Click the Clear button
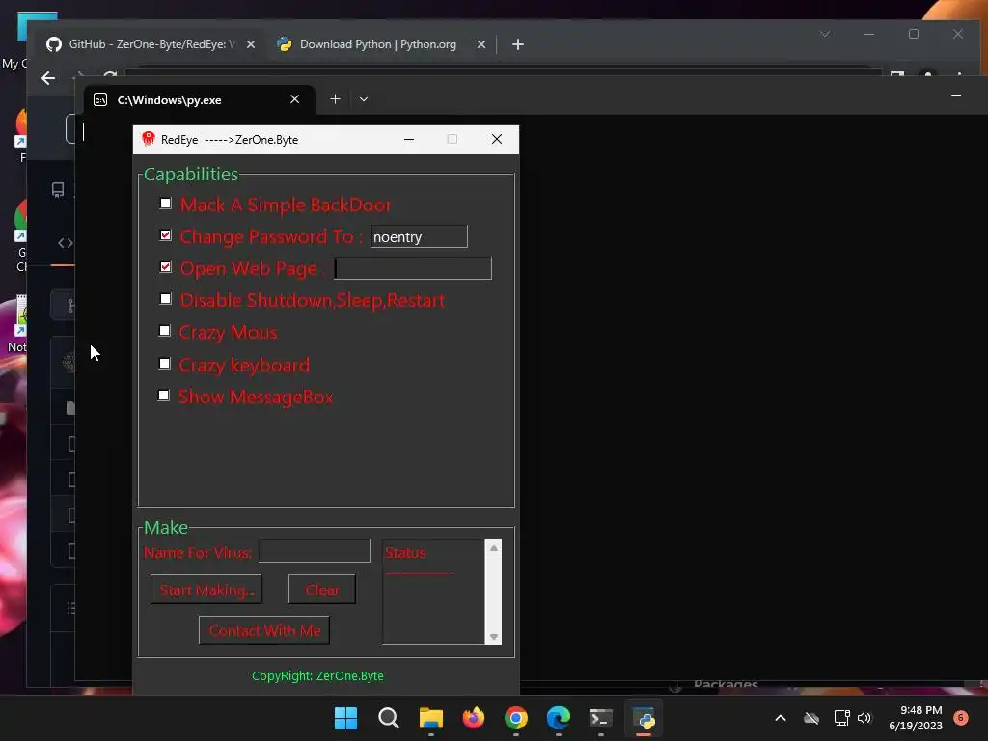 tap(322, 590)
